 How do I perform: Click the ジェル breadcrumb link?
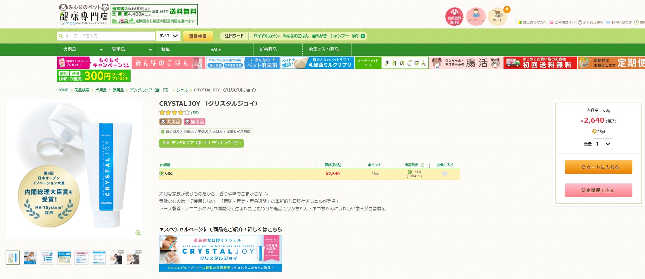pyautogui.click(x=182, y=90)
